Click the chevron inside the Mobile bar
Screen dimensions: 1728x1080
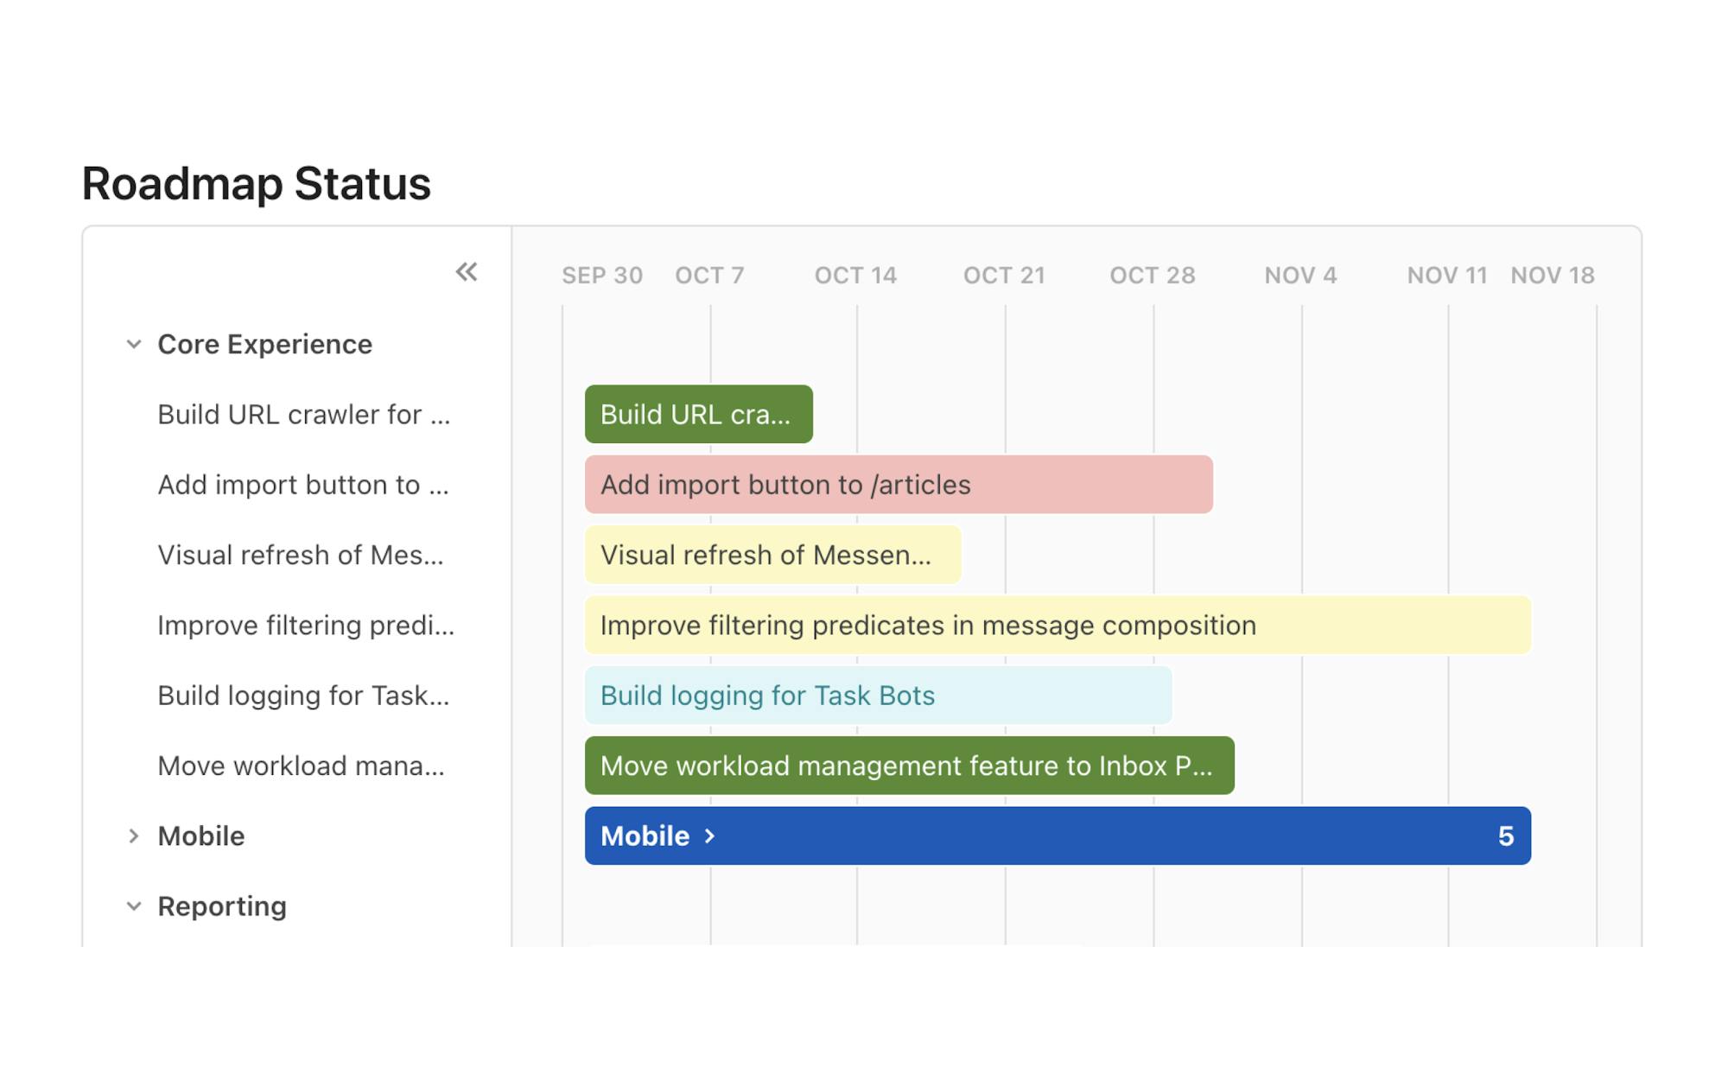point(710,836)
